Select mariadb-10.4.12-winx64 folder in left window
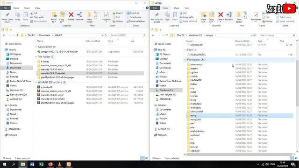Image resolution: width=299 pixels, height=168 pixels. 90,73
